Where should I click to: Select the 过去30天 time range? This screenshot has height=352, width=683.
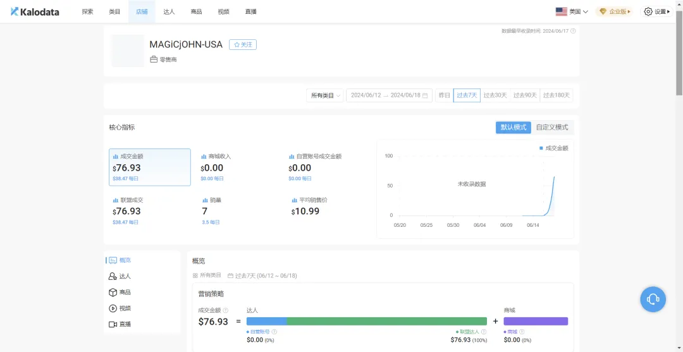tap(495, 95)
